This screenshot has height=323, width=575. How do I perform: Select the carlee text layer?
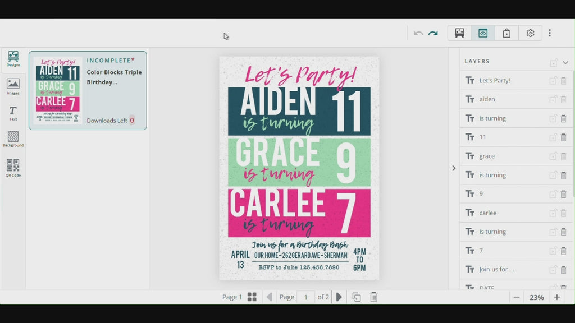pos(487,213)
